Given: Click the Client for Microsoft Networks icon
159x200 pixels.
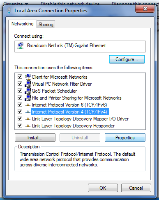Looking at the screenshot, I should [x=28, y=77].
